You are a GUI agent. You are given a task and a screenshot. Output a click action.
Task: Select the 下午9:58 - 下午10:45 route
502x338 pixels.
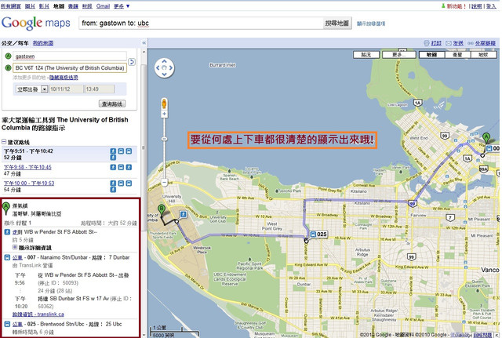pos(27,167)
